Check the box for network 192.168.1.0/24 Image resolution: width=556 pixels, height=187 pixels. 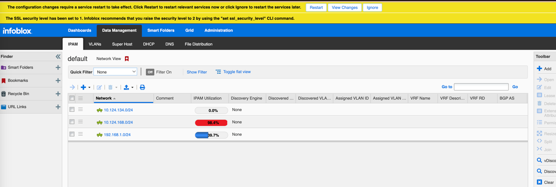(72, 134)
